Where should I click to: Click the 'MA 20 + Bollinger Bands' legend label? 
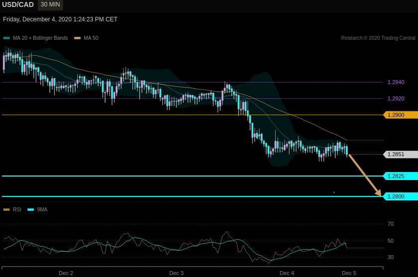[x=40, y=38]
